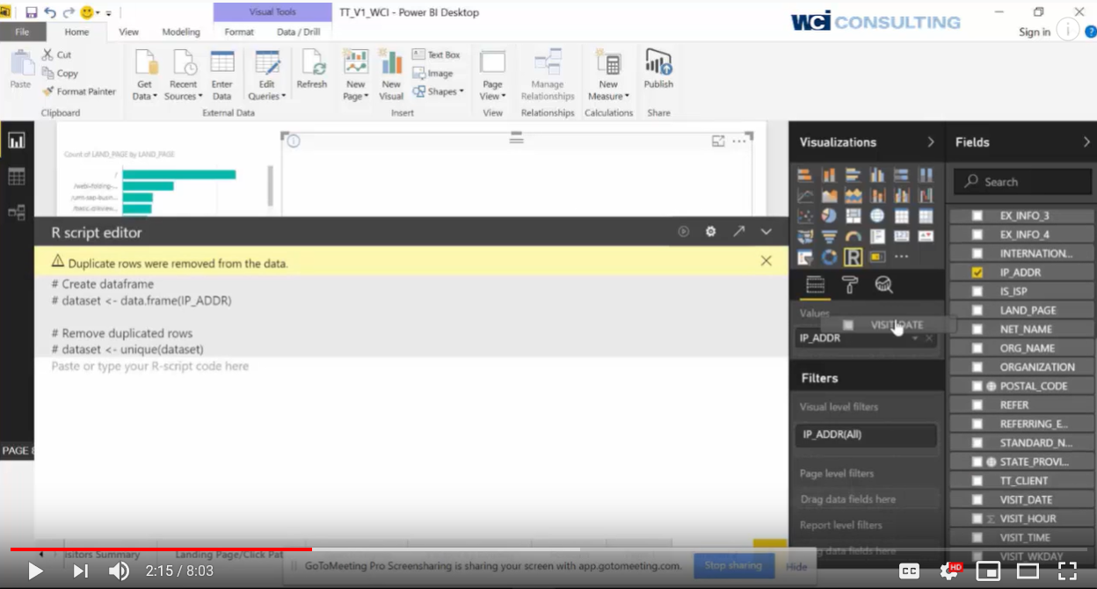The height and width of the screenshot is (589, 1097).
Task: Choose the pie chart visualization
Action: [829, 215]
